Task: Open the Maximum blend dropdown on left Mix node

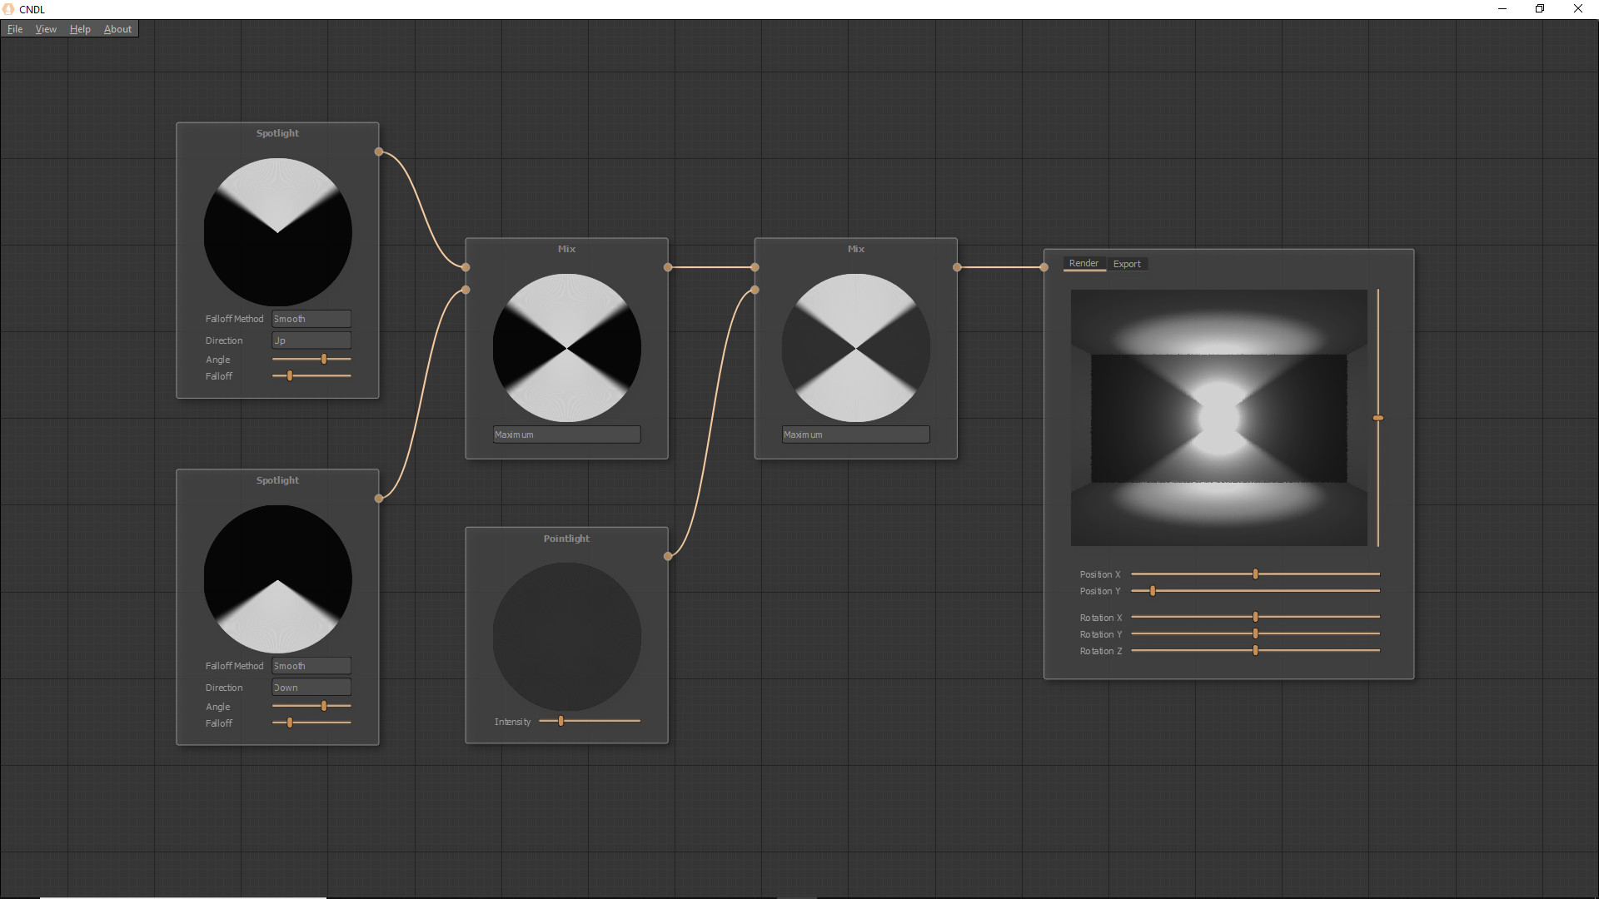Action: pos(565,434)
